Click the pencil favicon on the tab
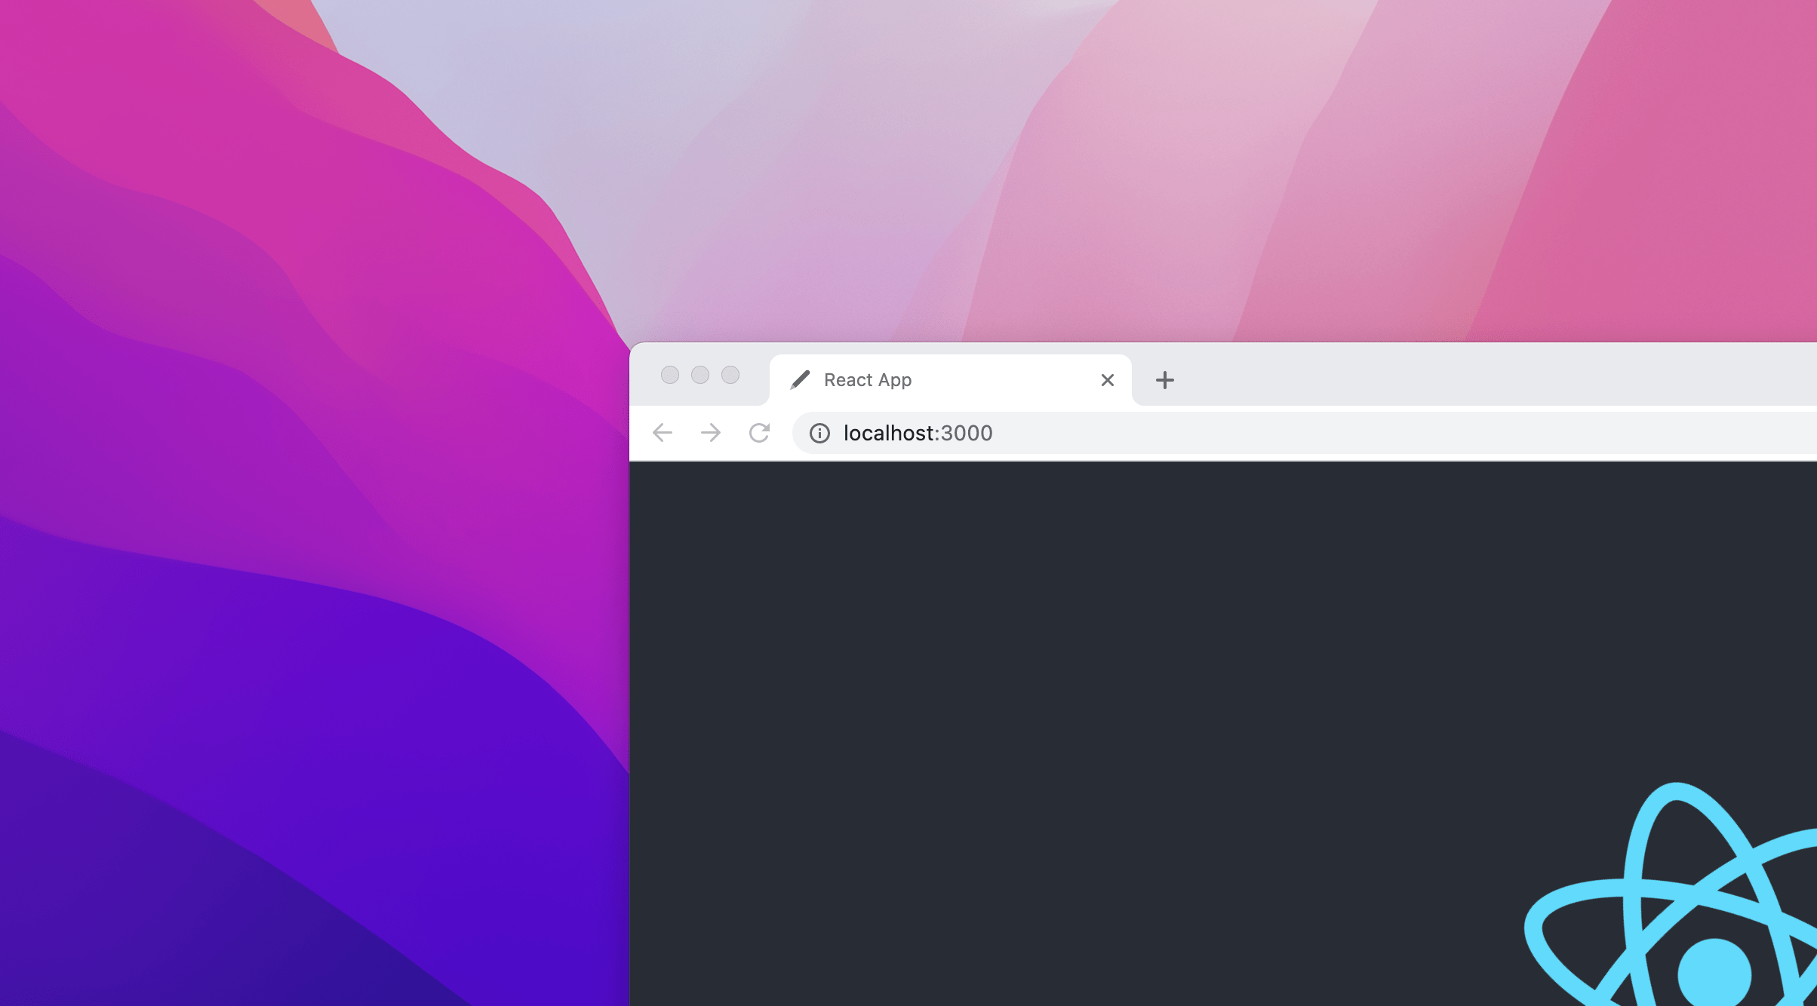Viewport: 1817px width, 1006px height. (x=800, y=380)
